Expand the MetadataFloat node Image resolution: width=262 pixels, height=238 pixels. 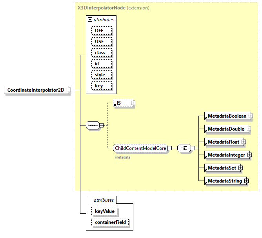point(244,142)
